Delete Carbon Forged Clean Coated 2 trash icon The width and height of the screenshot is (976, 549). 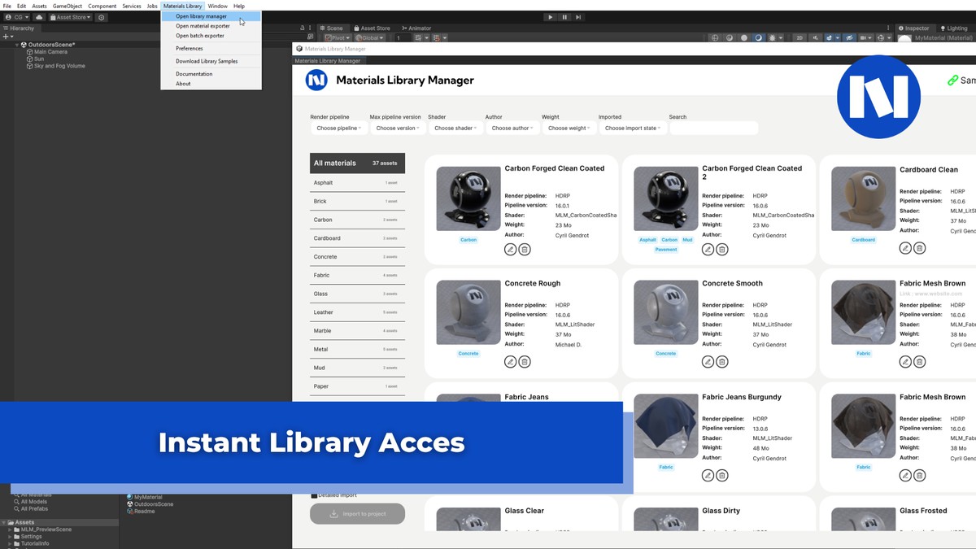pos(722,249)
